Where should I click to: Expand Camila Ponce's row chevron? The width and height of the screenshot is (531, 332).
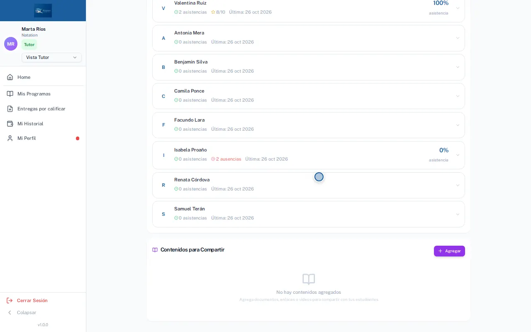point(458,96)
